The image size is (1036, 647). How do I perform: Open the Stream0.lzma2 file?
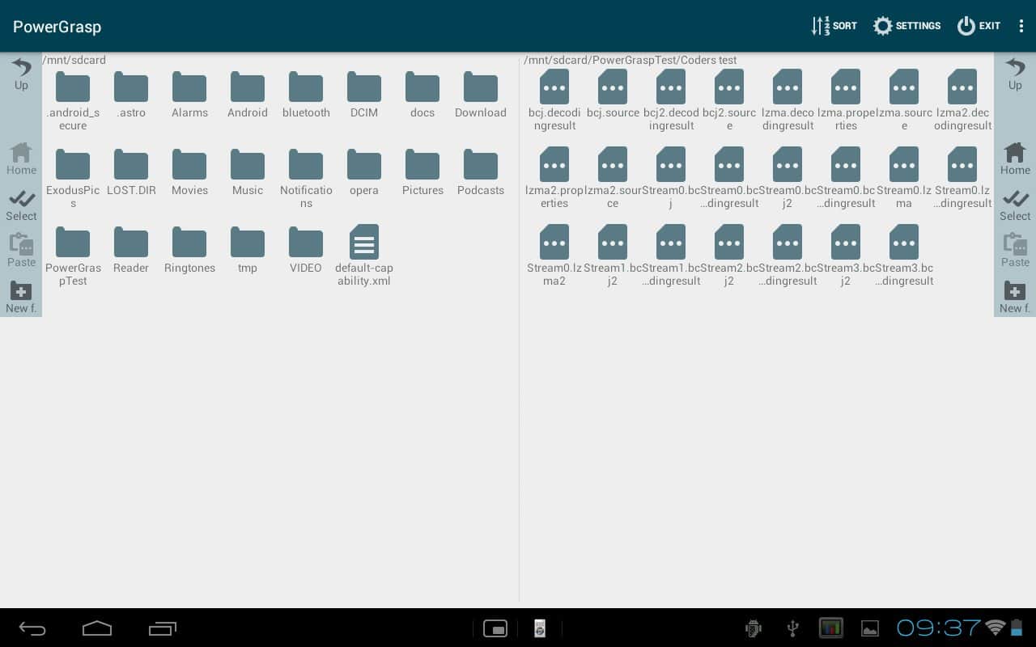[x=554, y=250]
